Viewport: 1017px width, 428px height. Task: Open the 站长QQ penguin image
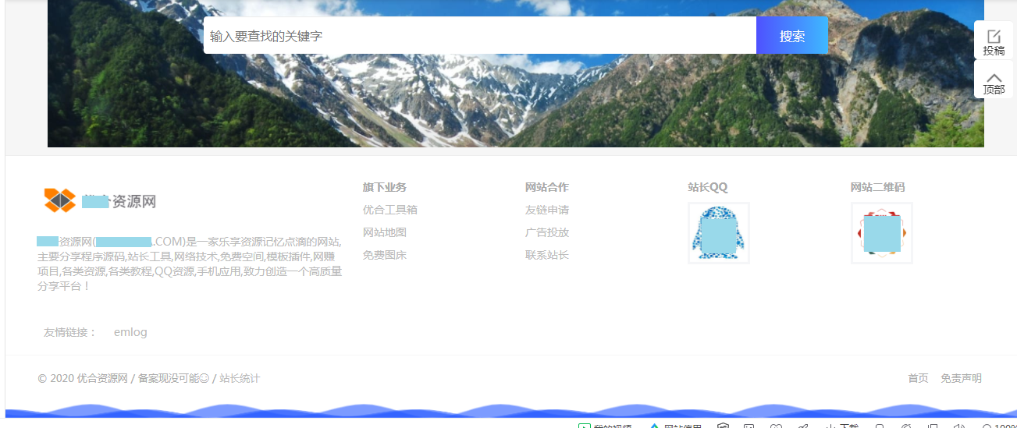click(x=718, y=233)
